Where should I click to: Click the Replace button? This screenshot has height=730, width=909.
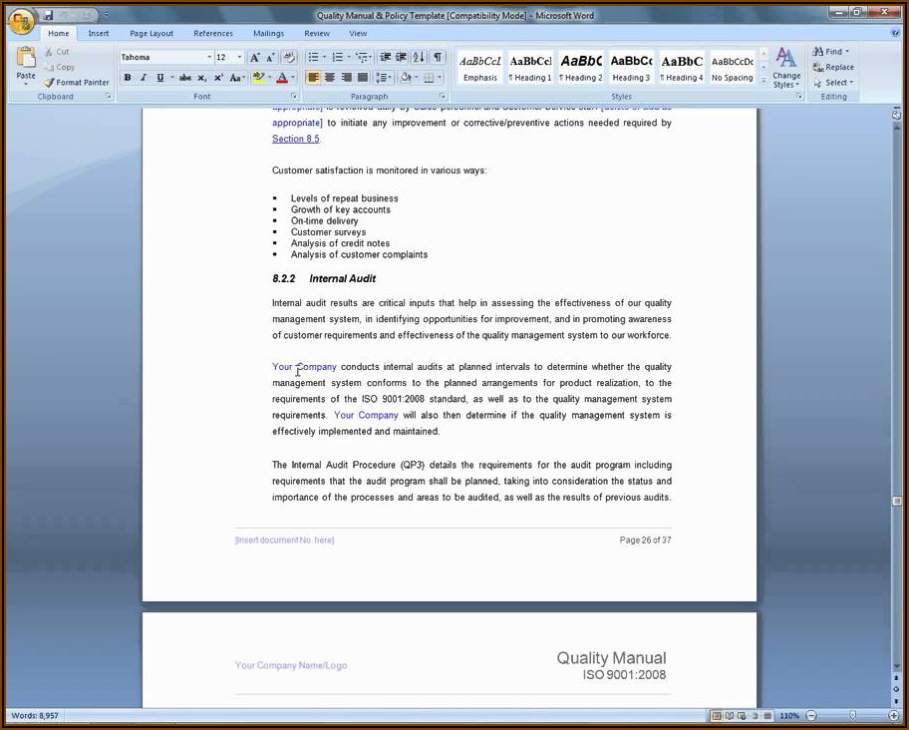coord(833,67)
